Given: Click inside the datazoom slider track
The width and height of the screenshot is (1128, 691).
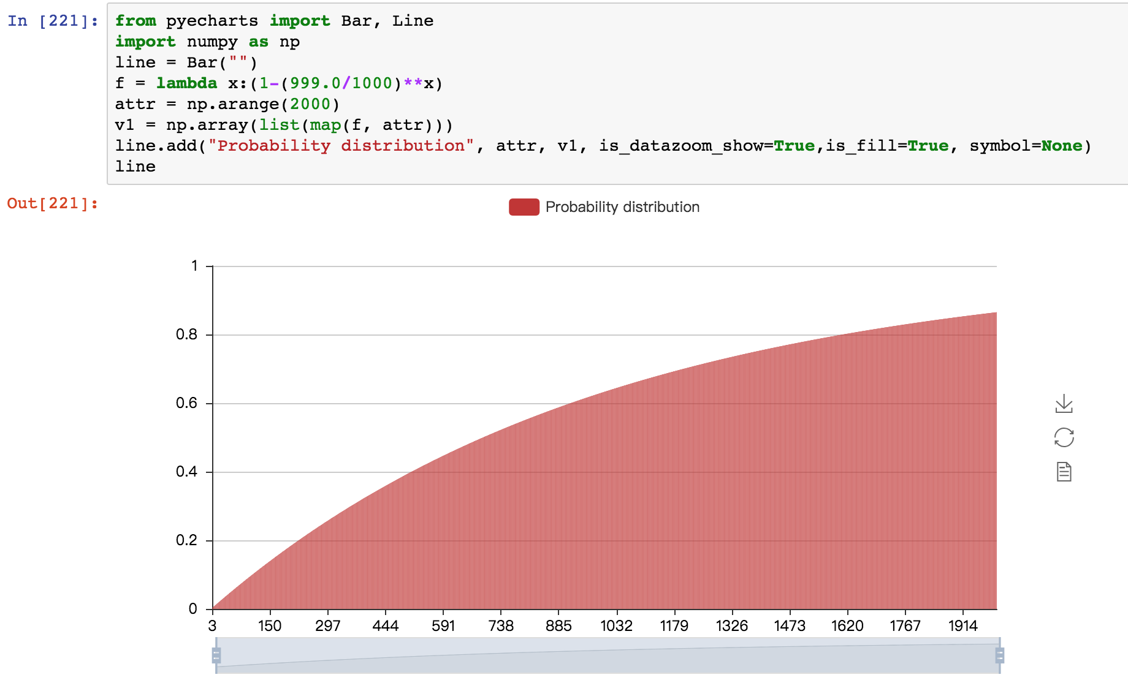Looking at the screenshot, I should [x=608, y=655].
